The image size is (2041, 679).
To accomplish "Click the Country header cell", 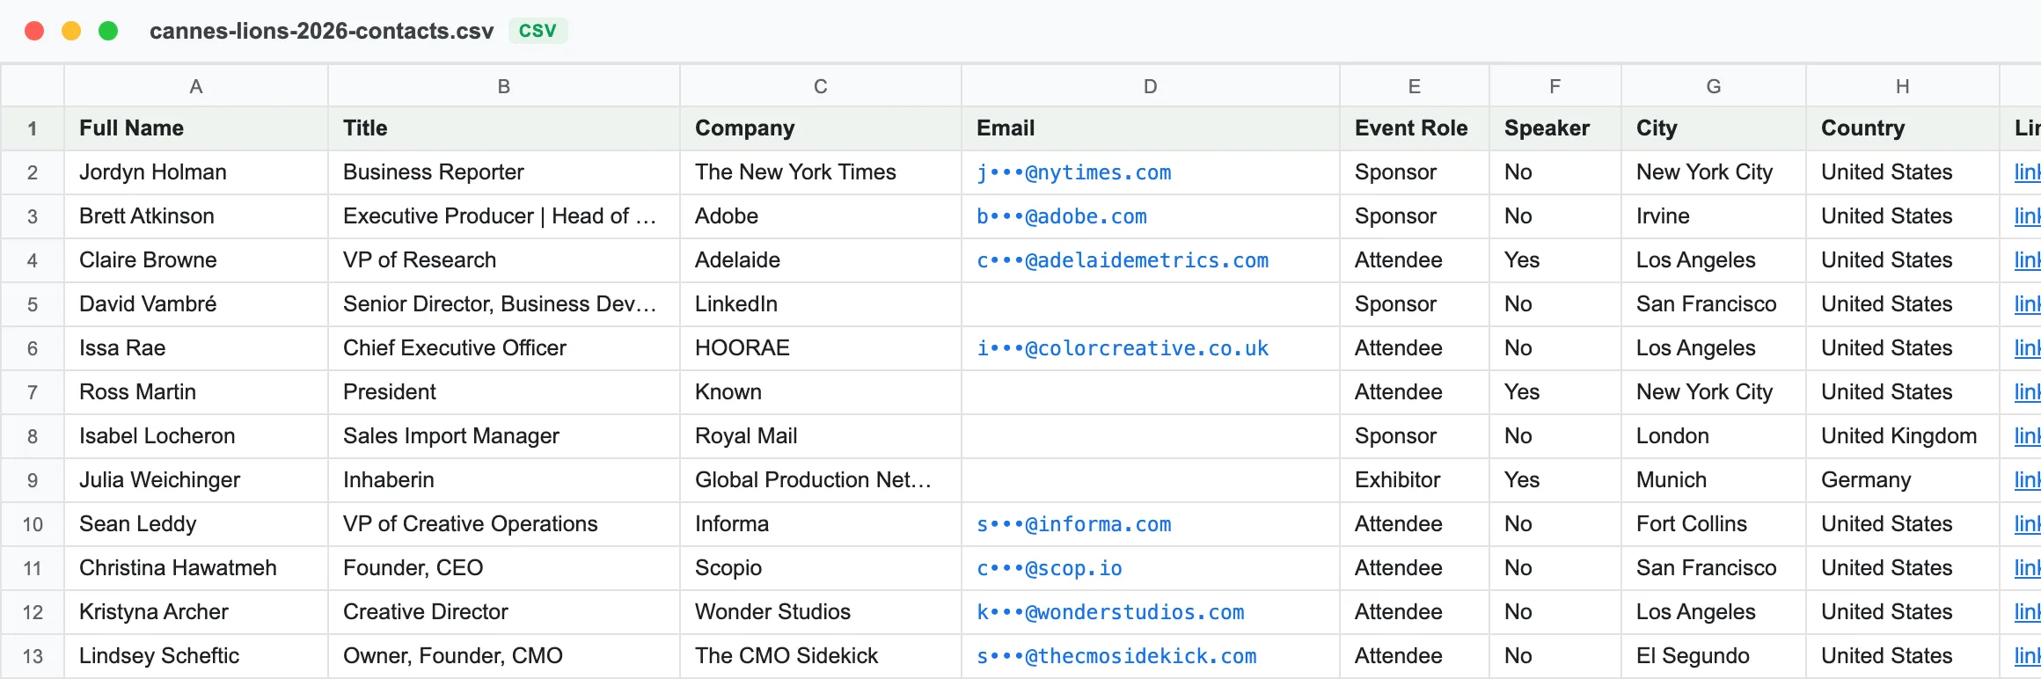I will pos(1903,128).
